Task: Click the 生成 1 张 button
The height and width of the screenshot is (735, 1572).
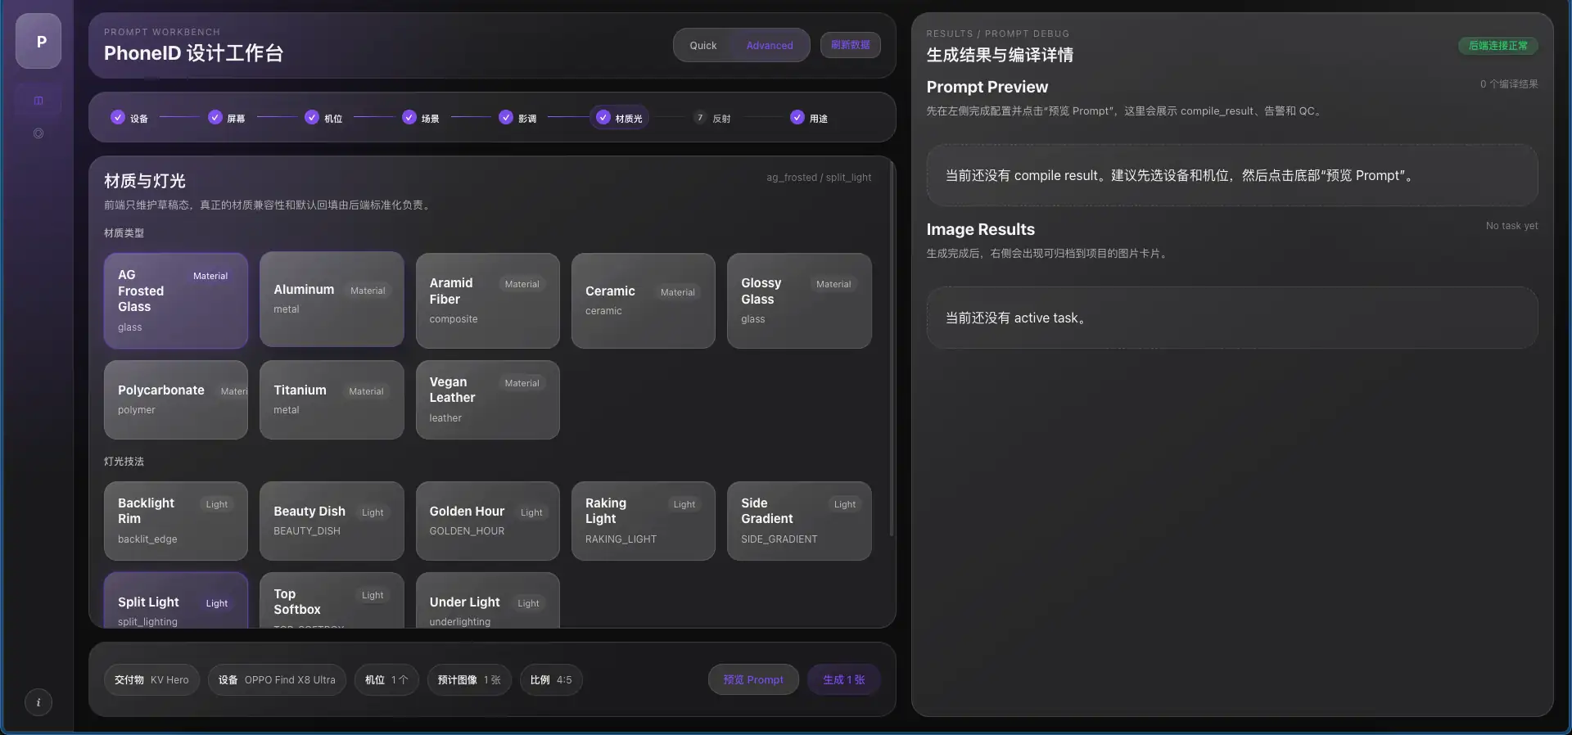Action: pyautogui.click(x=844, y=679)
